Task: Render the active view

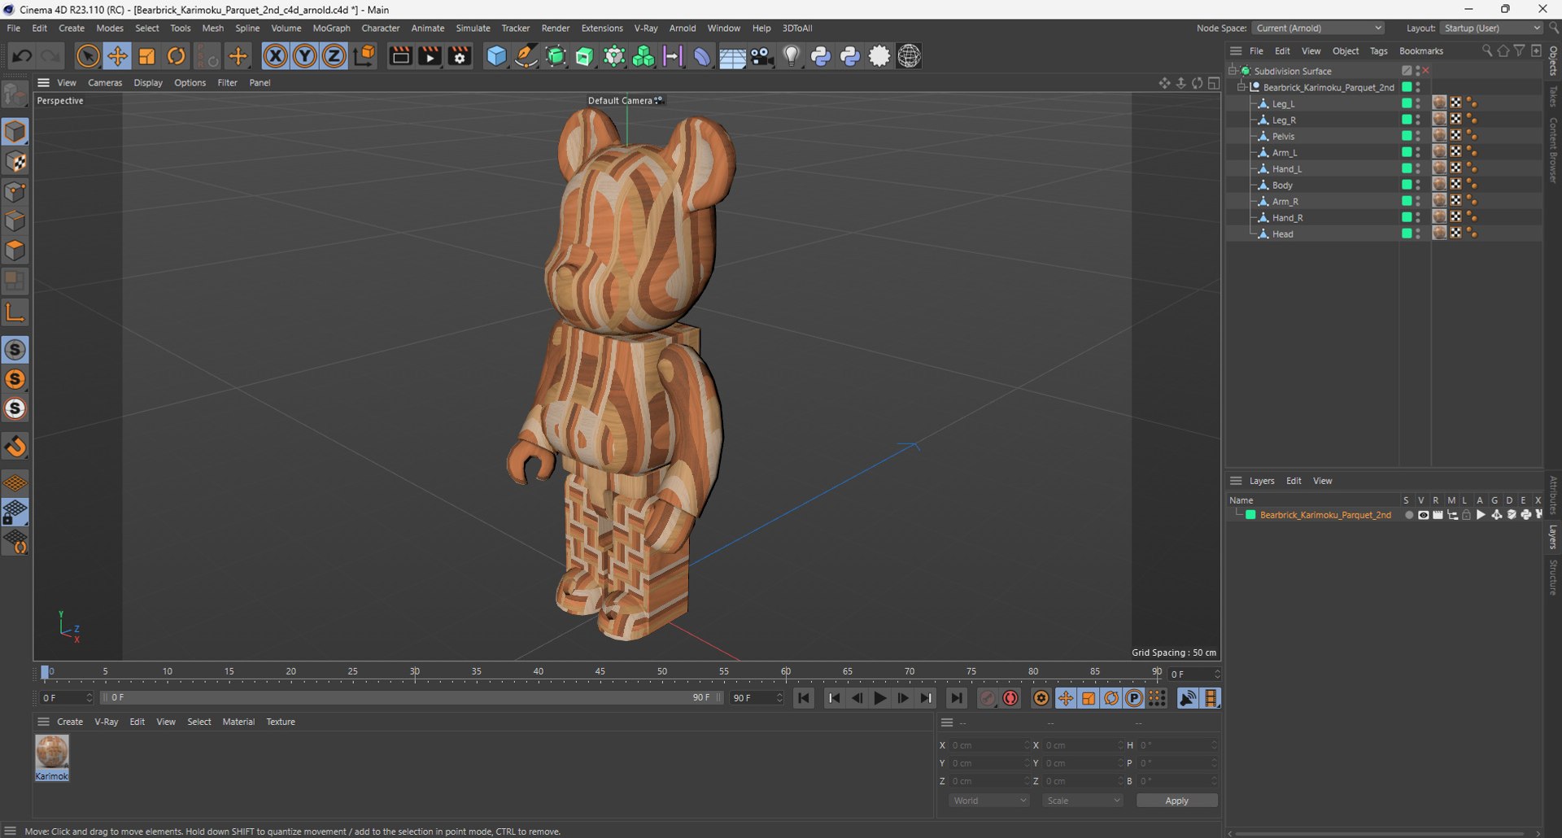Action: [400, 56]
